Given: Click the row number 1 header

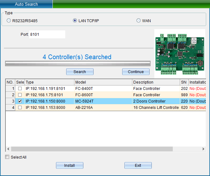Looking at the screenshot, I should click(10, 88).
